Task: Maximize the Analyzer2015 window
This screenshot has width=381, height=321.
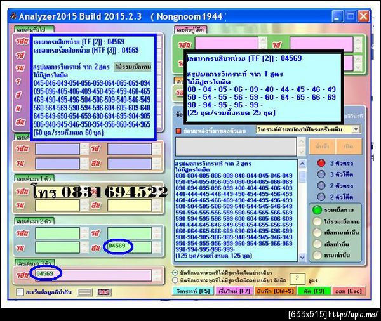Action: (351, 16)
